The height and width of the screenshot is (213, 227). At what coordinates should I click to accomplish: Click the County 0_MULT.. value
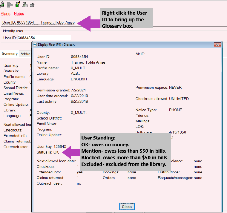tap(79, 113)
